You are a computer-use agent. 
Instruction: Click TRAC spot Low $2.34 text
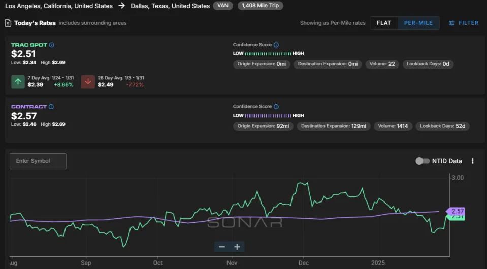[x=23, y=62]
